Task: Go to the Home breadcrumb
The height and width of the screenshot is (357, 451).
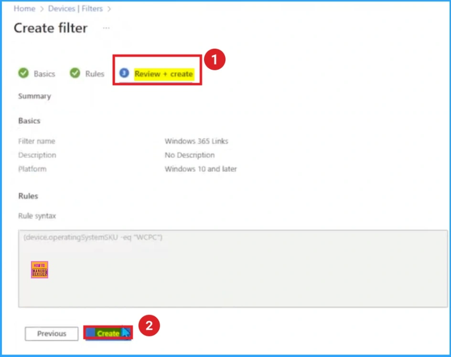Action: (24, 9)
